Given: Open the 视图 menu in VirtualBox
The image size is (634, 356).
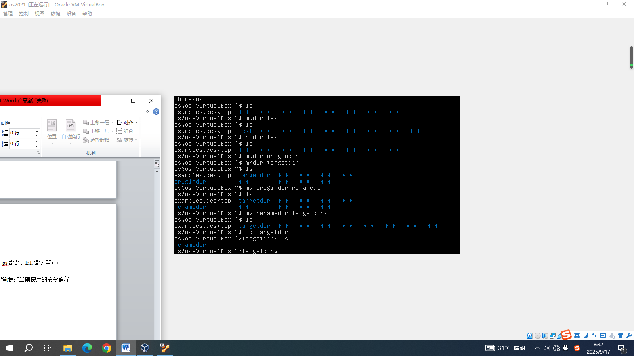Looking at the screenshot, I should [40, 14].
